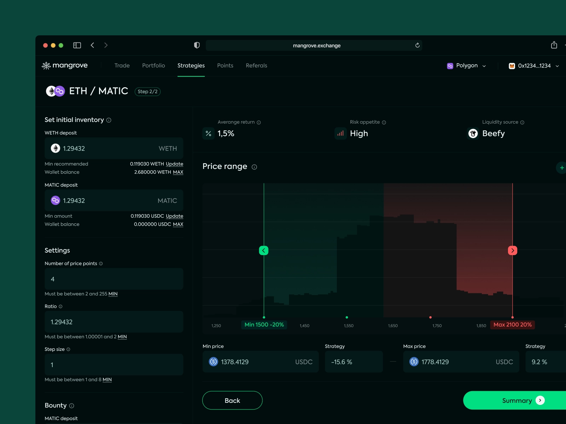Open info icon beside Risk appetite
The image size is (566, 424).
(x=384, y=123)
